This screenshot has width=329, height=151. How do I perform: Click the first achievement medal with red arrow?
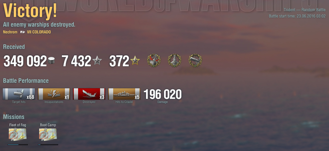154,61
